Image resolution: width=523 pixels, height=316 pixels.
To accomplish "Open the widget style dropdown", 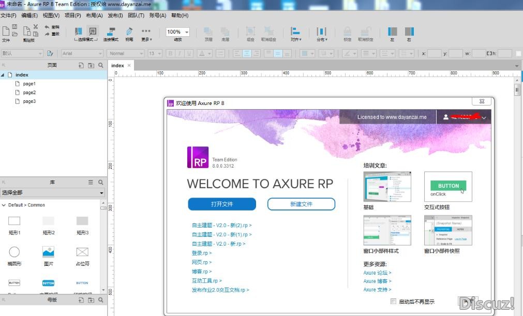I will (x=22, y=53).
